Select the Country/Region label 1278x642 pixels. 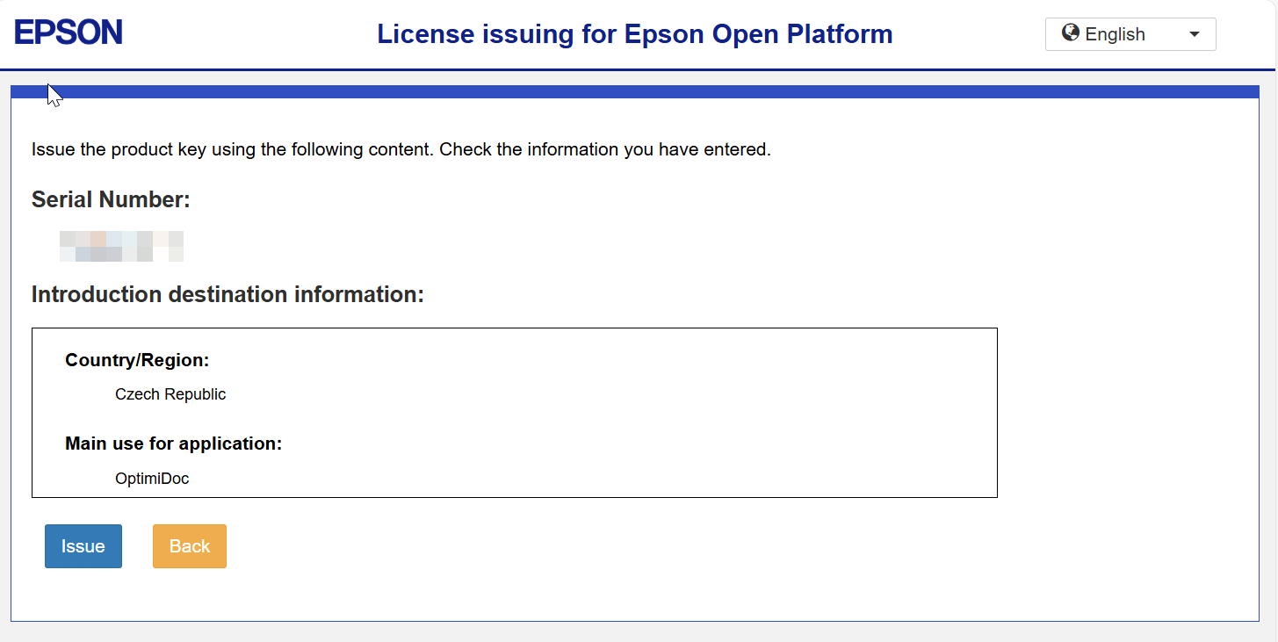click(137, 360)
